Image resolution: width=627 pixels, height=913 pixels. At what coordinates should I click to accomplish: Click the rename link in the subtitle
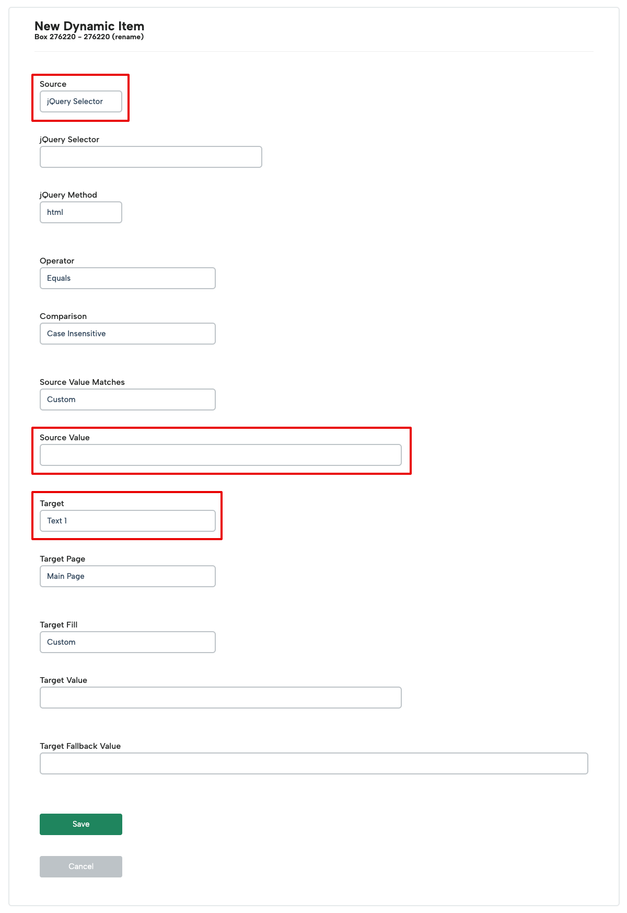click(128, 37)
